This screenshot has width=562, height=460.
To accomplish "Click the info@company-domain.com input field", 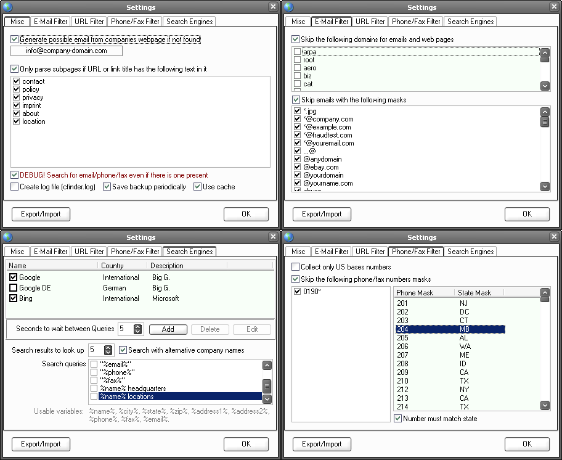I will [x=67, y=51].
